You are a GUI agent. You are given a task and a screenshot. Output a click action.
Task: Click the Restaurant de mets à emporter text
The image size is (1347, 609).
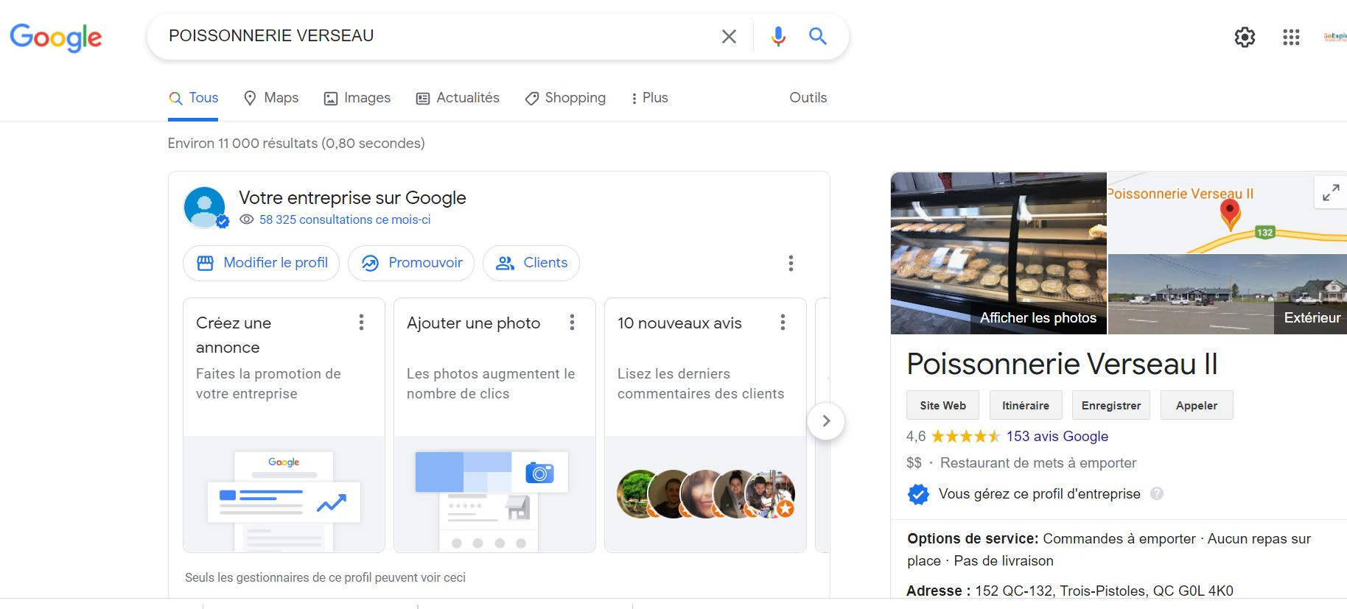(1038, 463)
